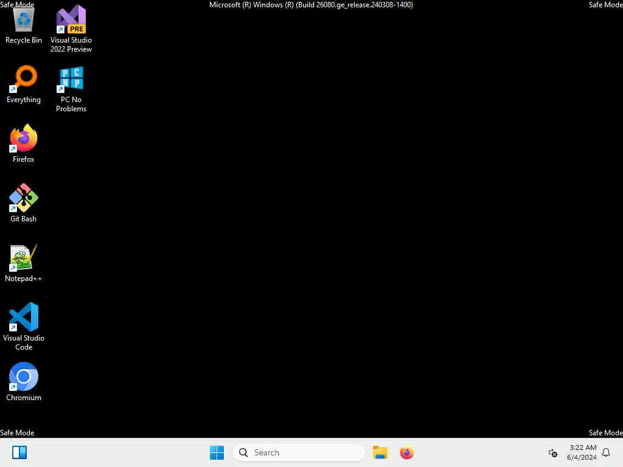Open the clock showing 3:22 AM
Viewport: 623px width, 467px height.
582,452
